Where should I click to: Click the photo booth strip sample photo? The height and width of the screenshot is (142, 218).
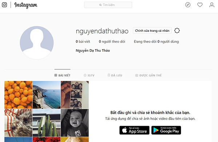click(x=74, y=95)
